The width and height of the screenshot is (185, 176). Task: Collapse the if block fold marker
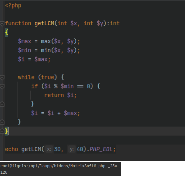(x=2, y=86)
